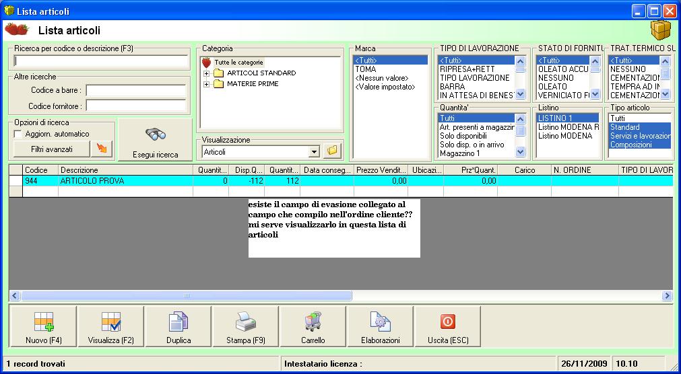Viewport: 681px width, 374px height.
Task: Select ARTICOLI STANDARD category
Action: pyautogui.click(x=261, y=73)
